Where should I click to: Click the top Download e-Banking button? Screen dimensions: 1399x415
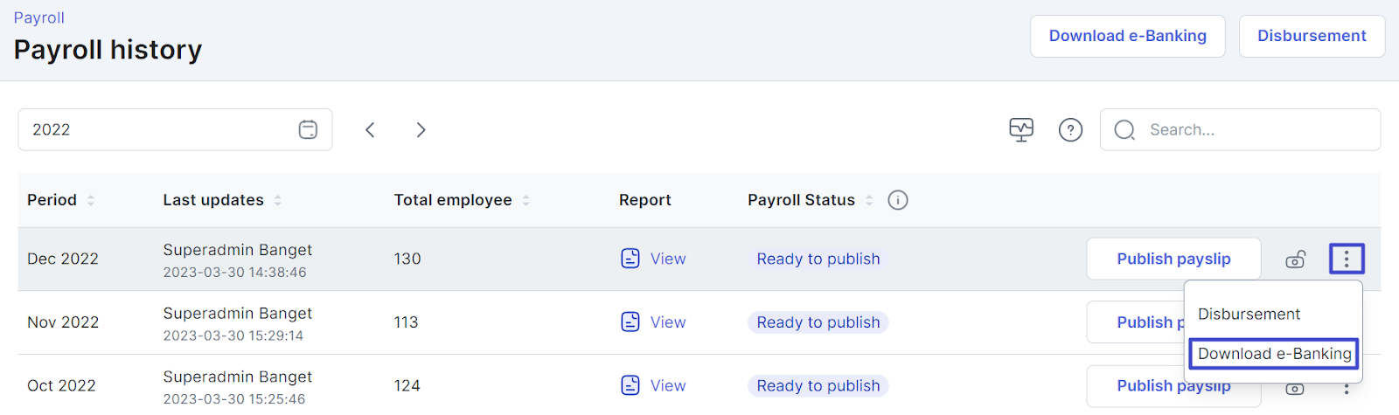(x=1127, y=36)
